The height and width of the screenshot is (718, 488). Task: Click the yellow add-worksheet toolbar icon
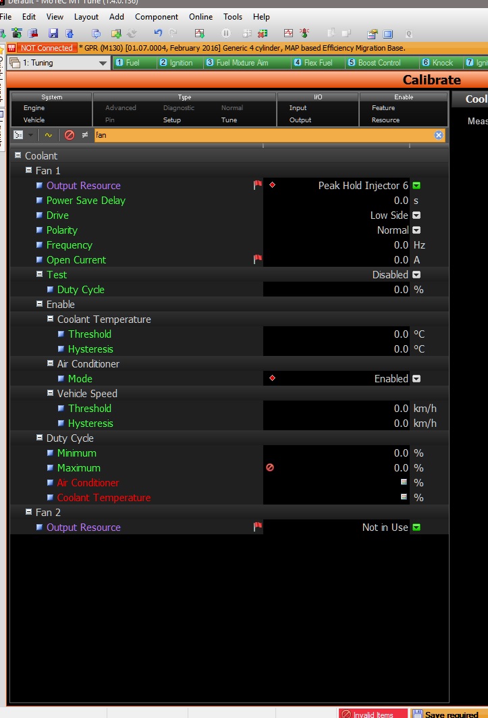[116, 33]
